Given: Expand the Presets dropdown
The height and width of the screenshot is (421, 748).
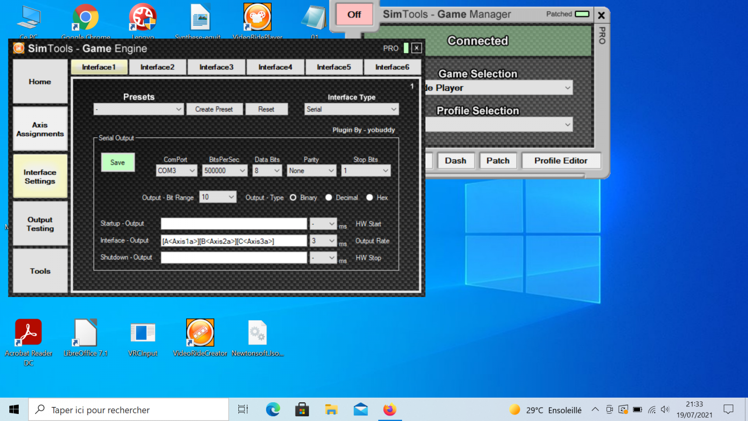Looking at the screenshot, I should click(138, 109).
